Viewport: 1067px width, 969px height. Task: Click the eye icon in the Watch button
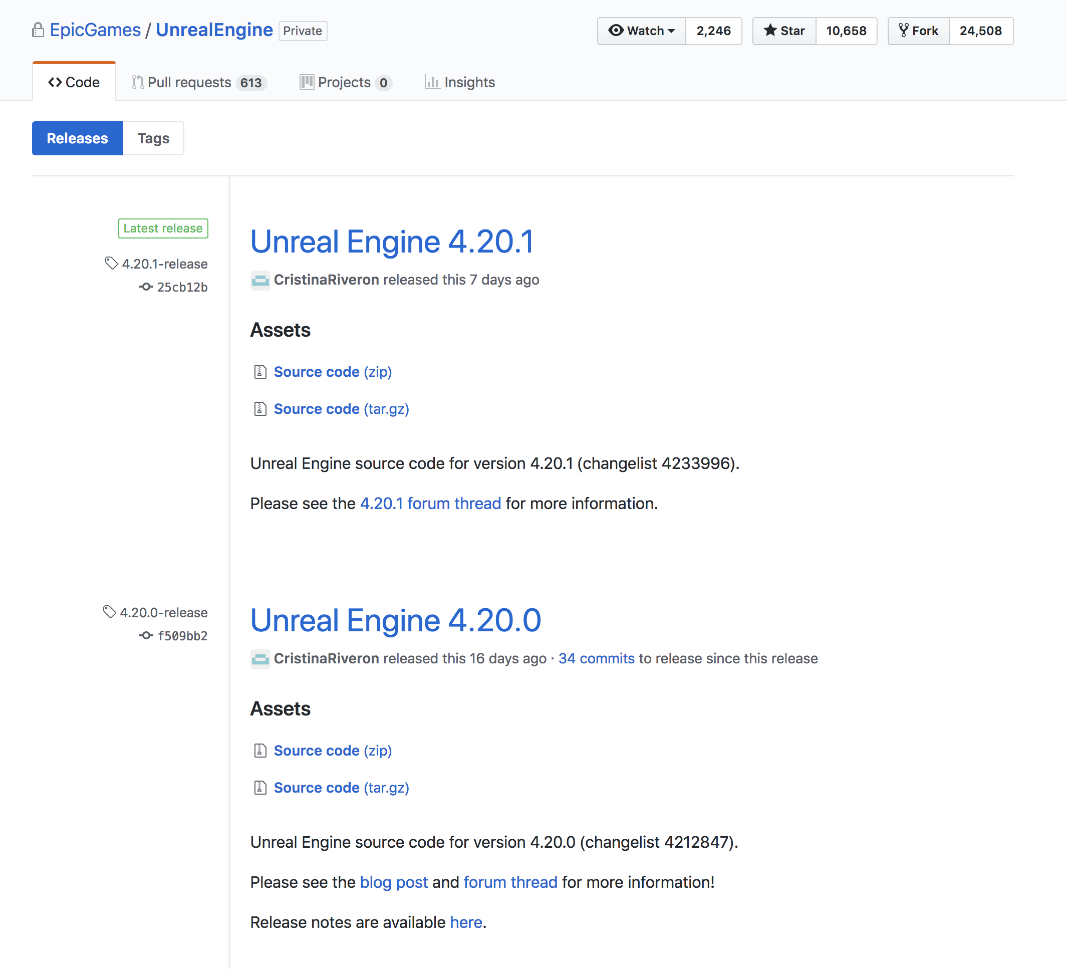coord(616,30)
